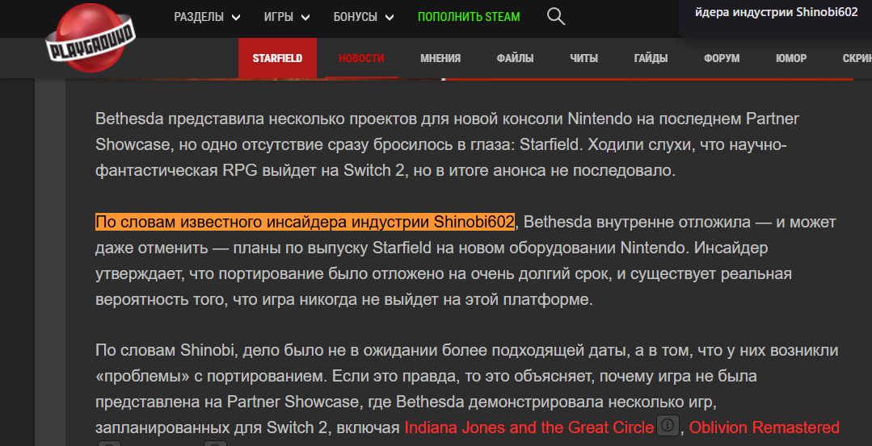Screen dimensions: 872x446
Task: Click paragraph starting 'По словам Shinobi, дело'
Action: point(467,389)
